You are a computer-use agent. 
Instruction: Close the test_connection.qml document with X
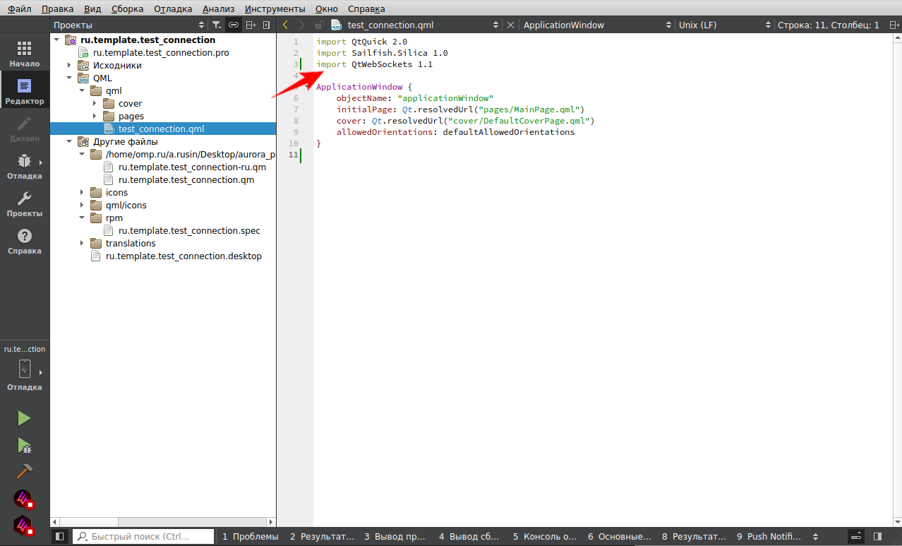510,25
